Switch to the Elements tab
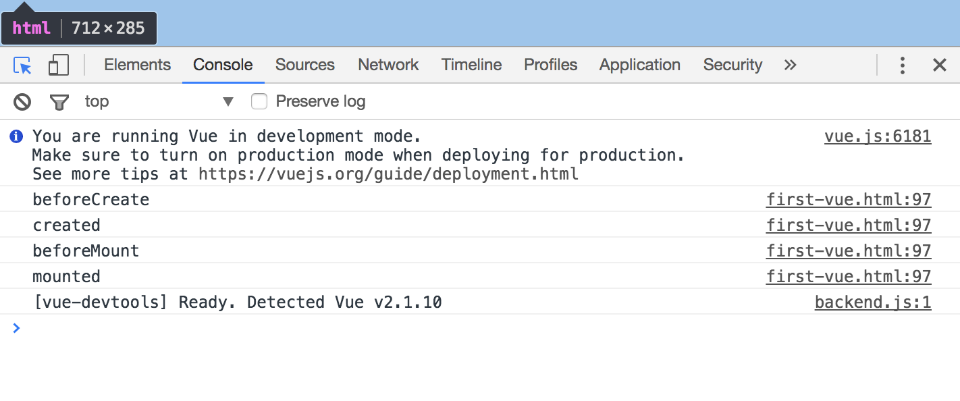The height and width of the screenshot is (401, 960). click(x=137, y=65)
